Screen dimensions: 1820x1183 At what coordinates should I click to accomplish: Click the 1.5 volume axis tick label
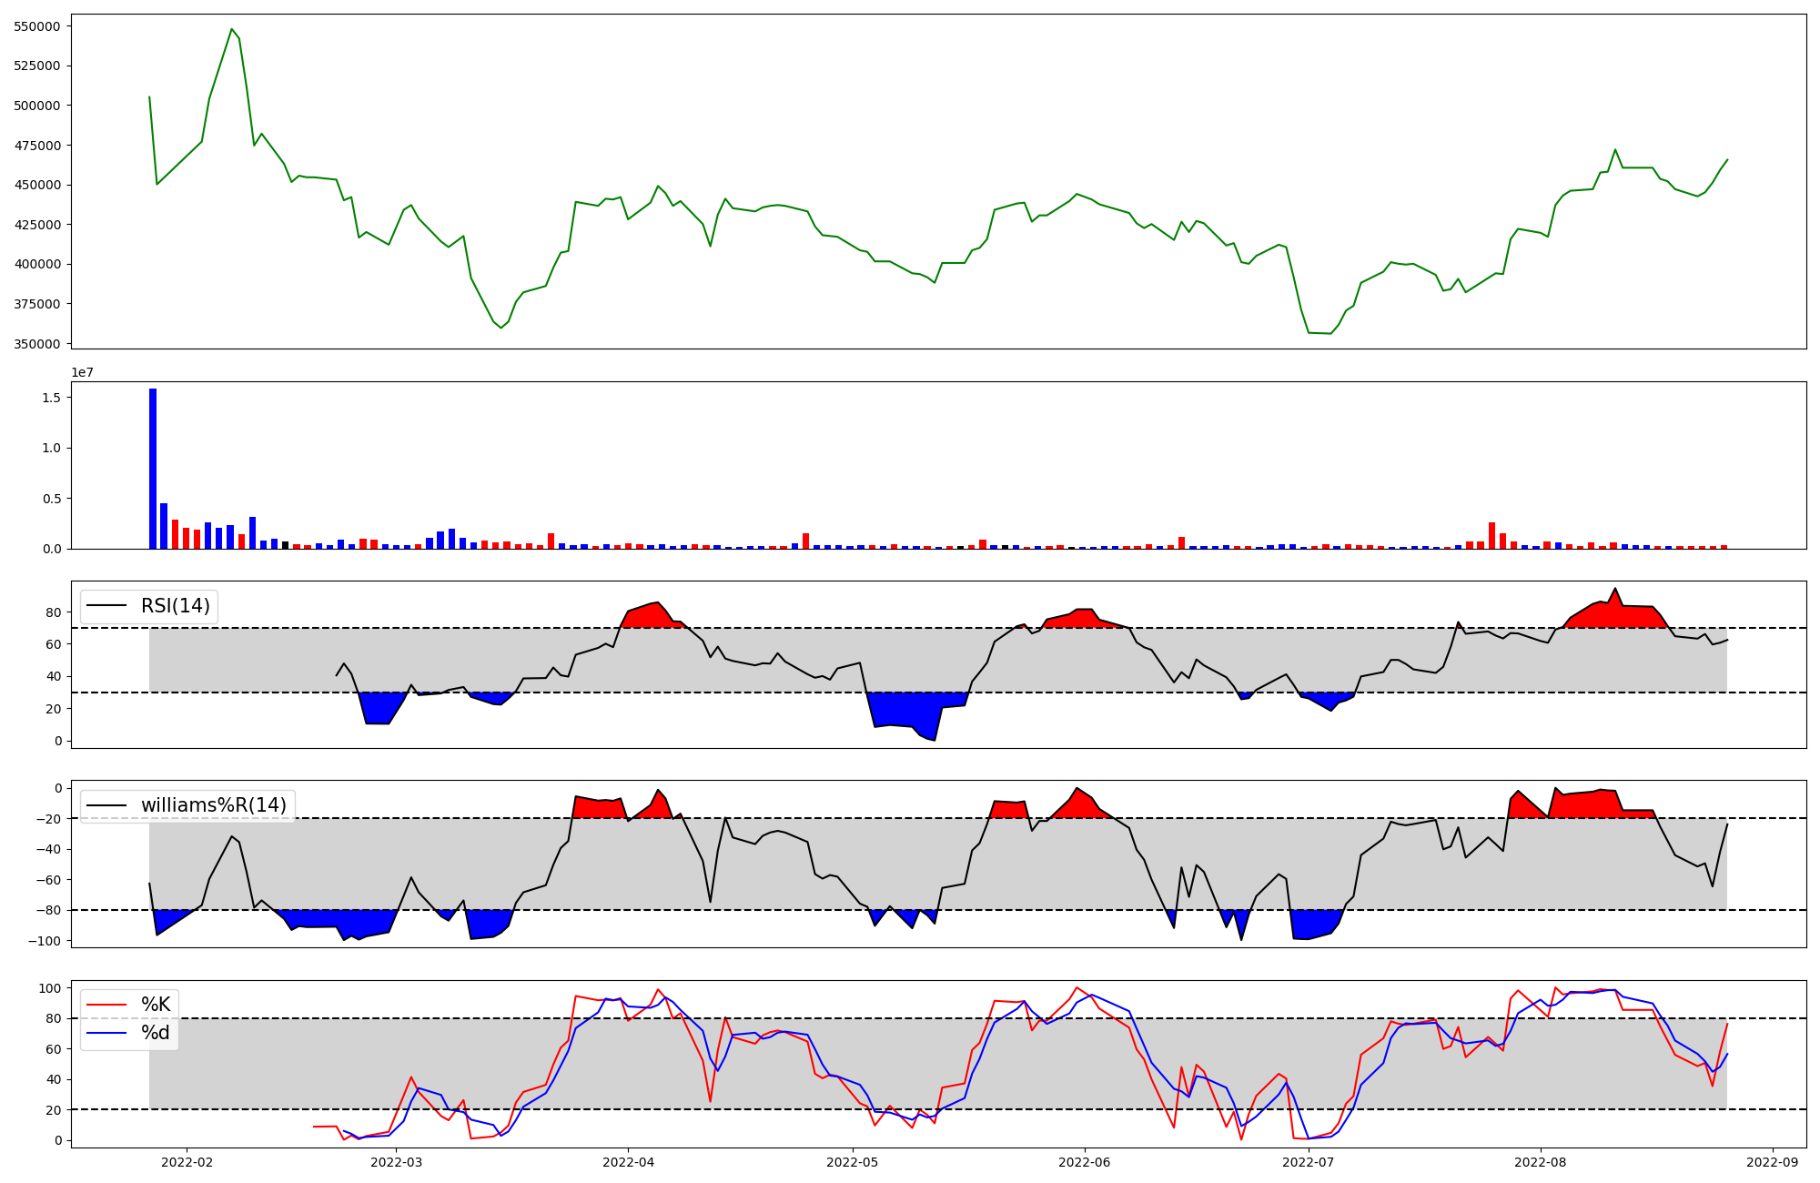tap(51, 398)
